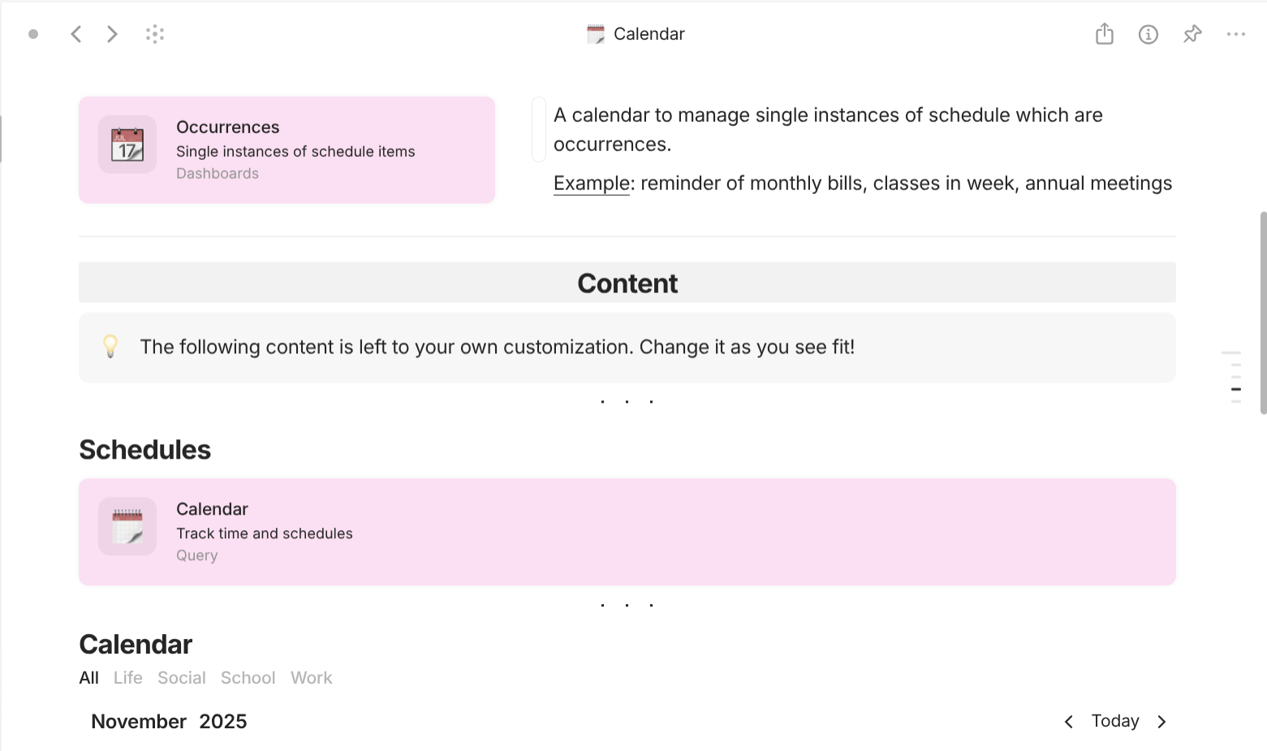
Task: Advance to next month with the right chevron
Action: [1161, 721]
